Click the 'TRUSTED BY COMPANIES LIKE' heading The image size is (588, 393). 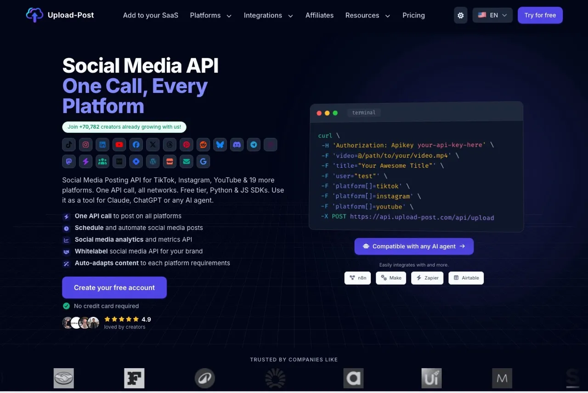tap(294, 359)
